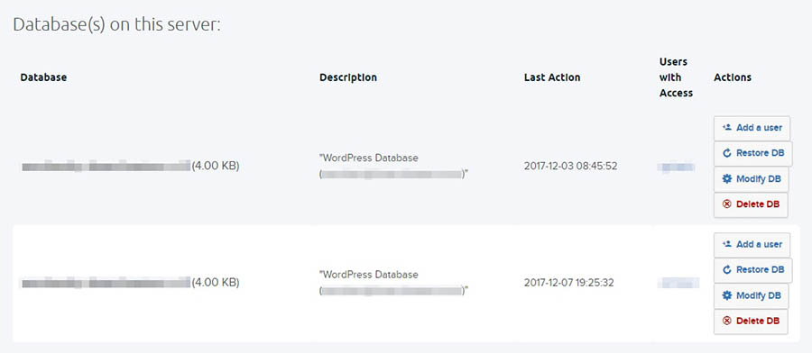
Task: Click the restore arrow icon in the first row
Action: tap(726, 153)
